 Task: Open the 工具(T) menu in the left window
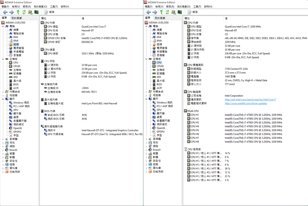point(54,7)
